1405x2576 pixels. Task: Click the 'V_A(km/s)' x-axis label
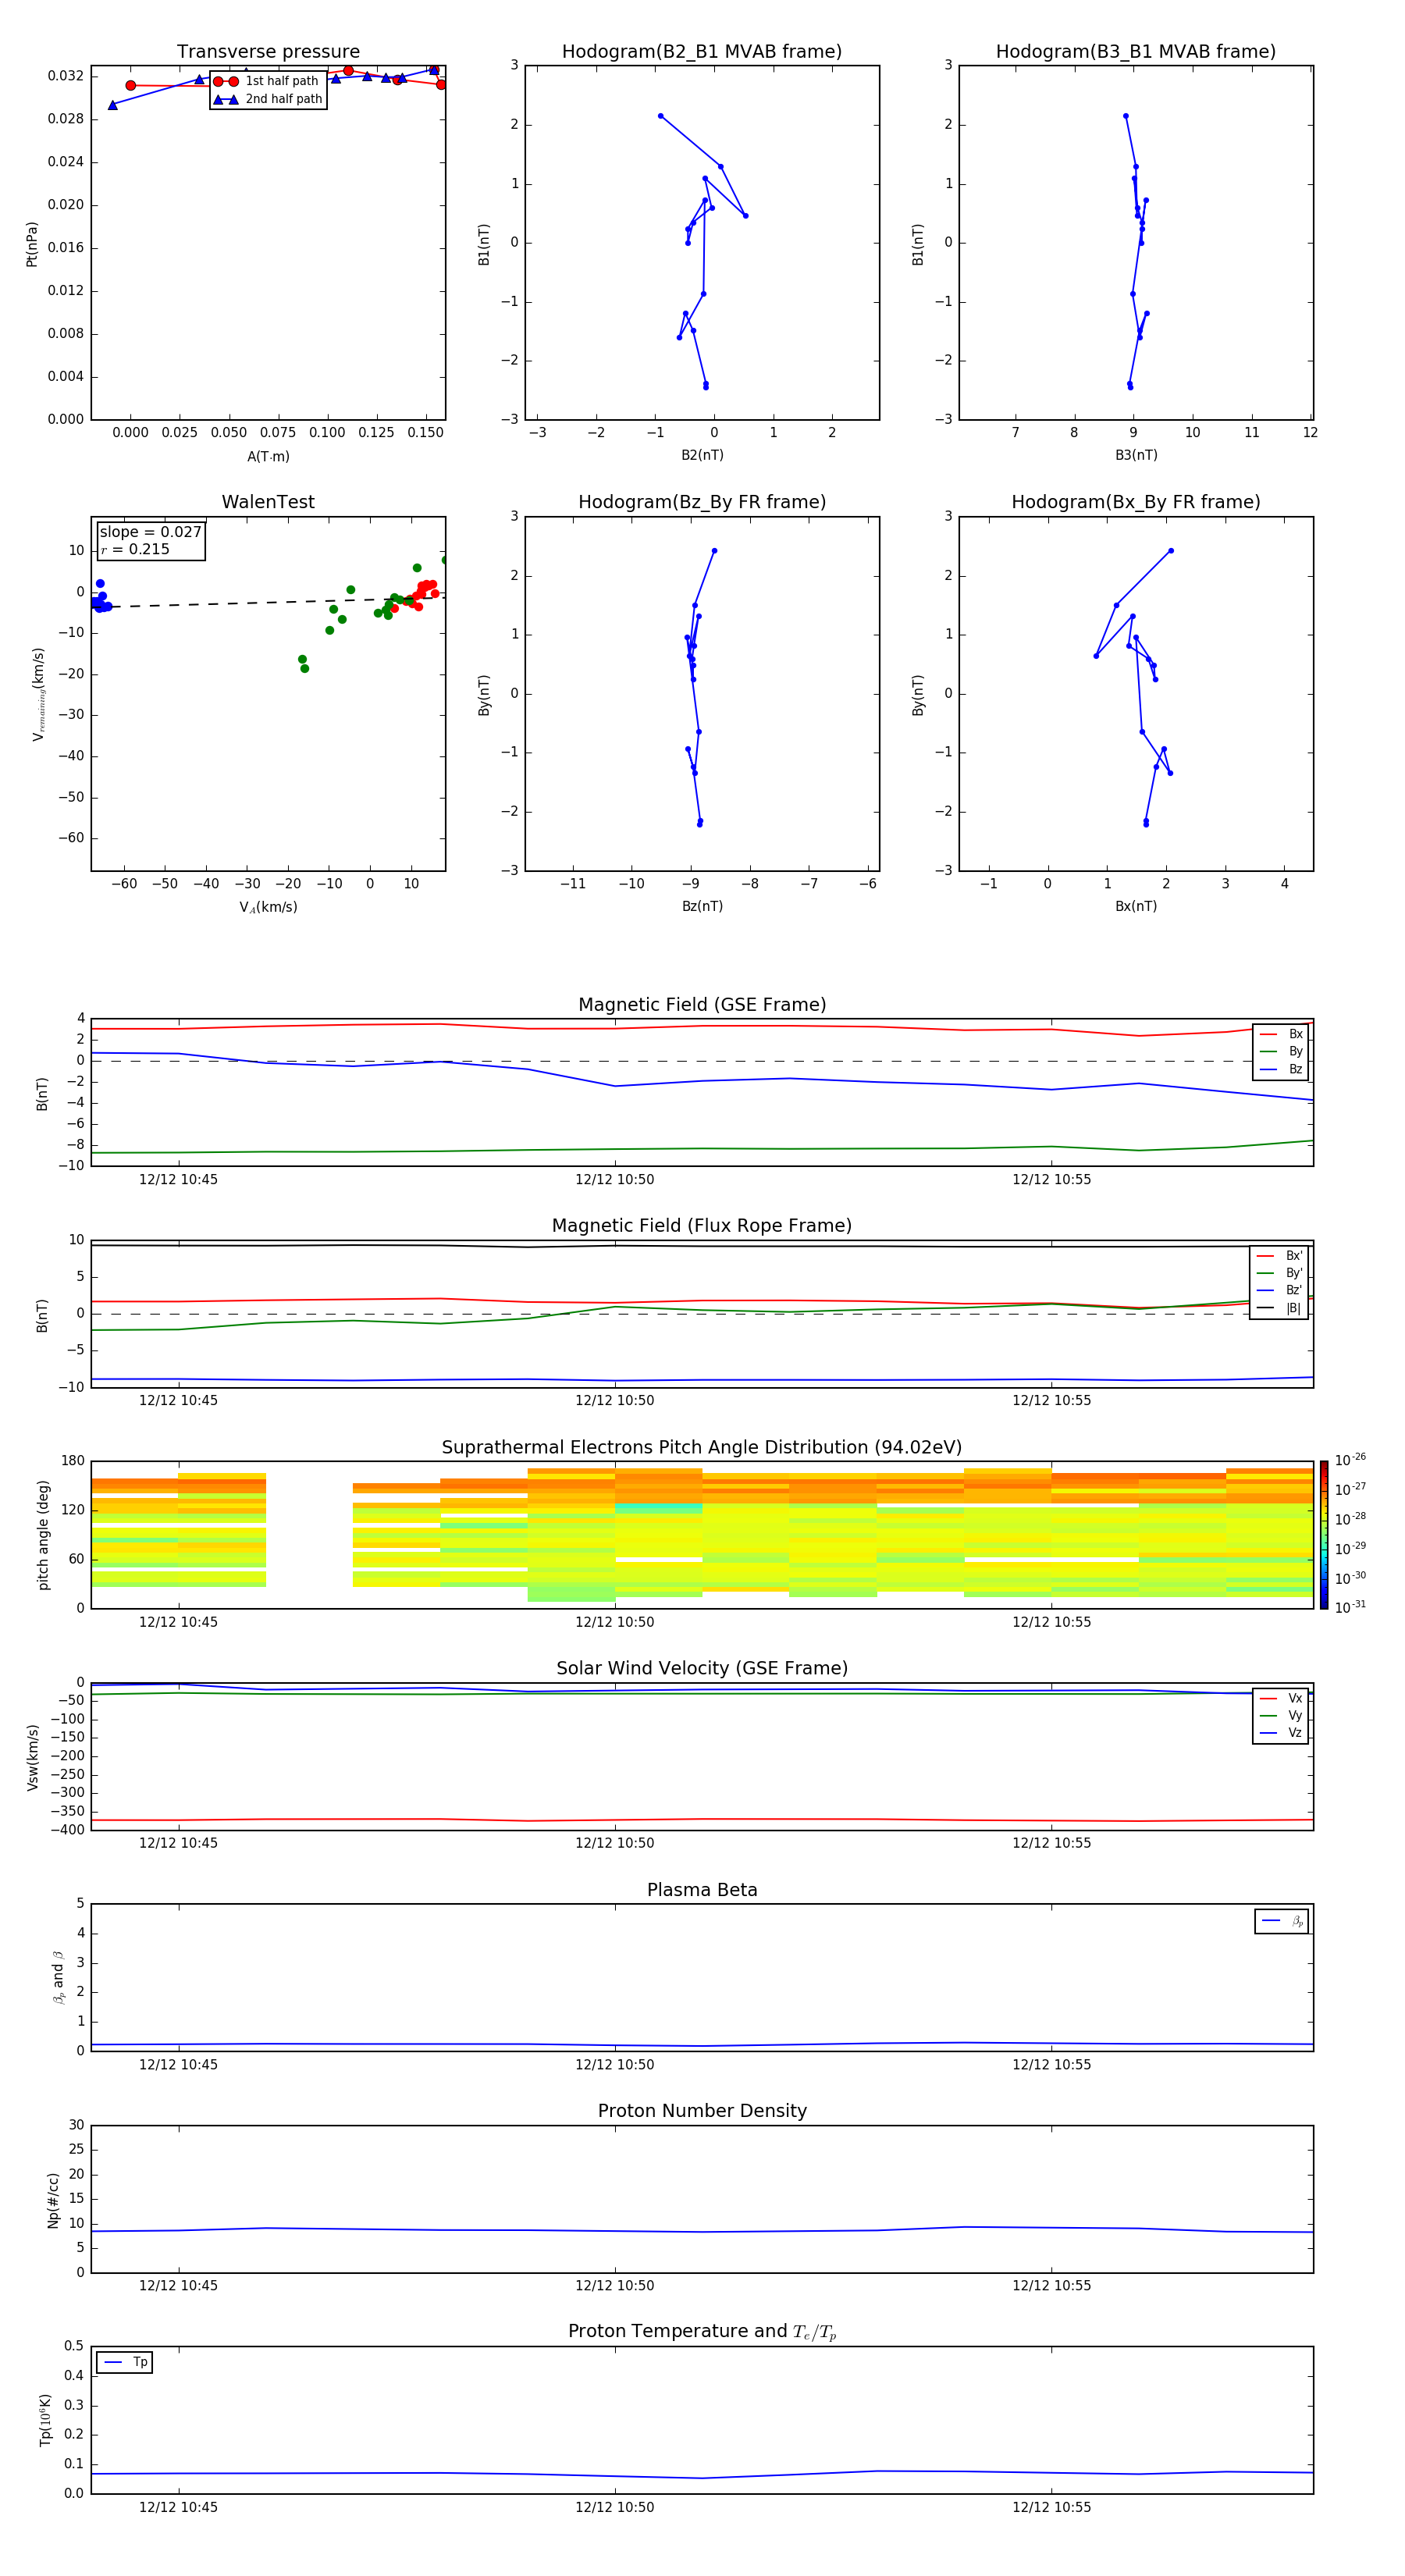(268, 908)
